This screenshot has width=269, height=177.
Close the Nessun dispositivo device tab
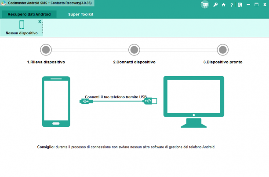coord(40,22)
